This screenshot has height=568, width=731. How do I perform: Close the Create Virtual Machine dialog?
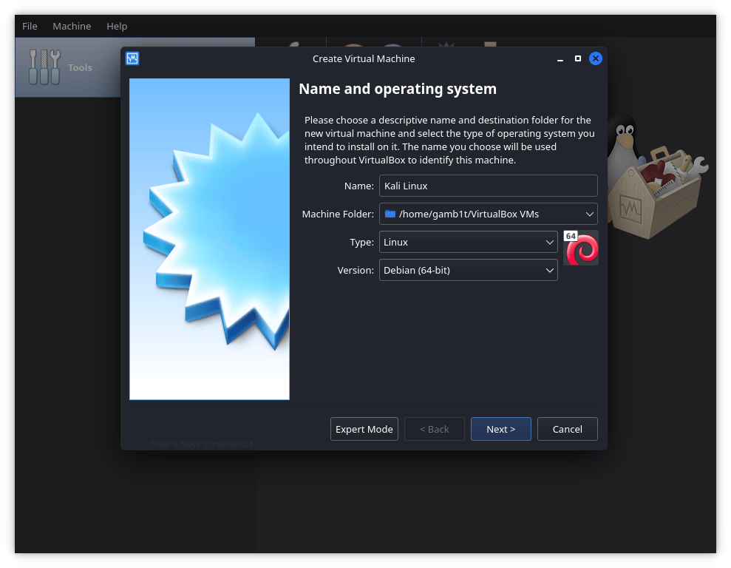[x=595, y=58]
